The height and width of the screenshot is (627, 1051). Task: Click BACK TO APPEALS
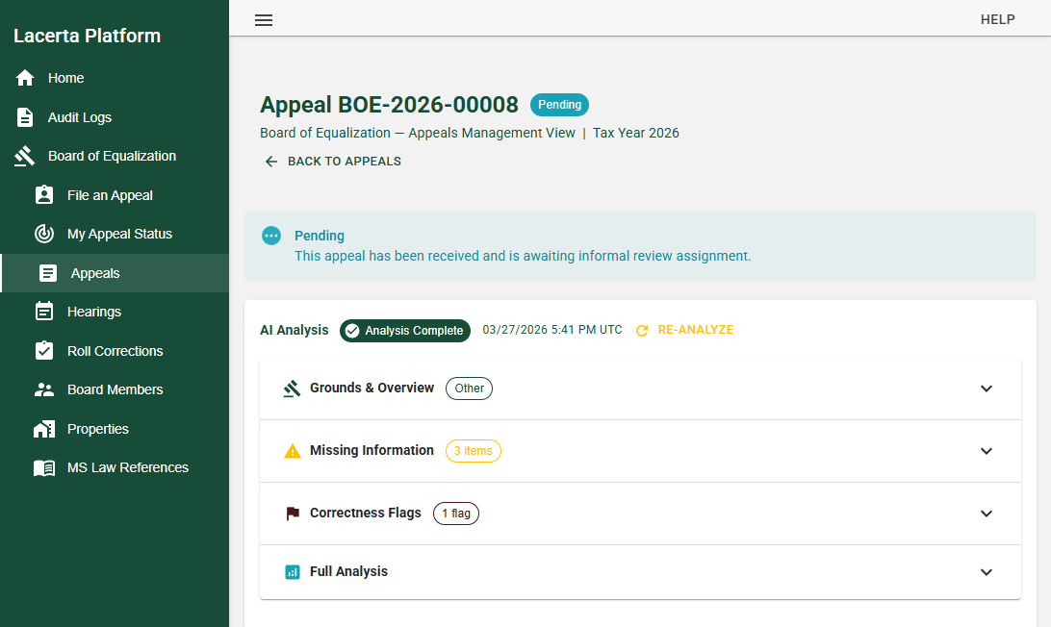[331, 161]
